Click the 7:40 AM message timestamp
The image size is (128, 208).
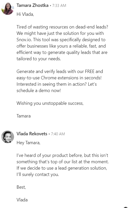[58, 134]
